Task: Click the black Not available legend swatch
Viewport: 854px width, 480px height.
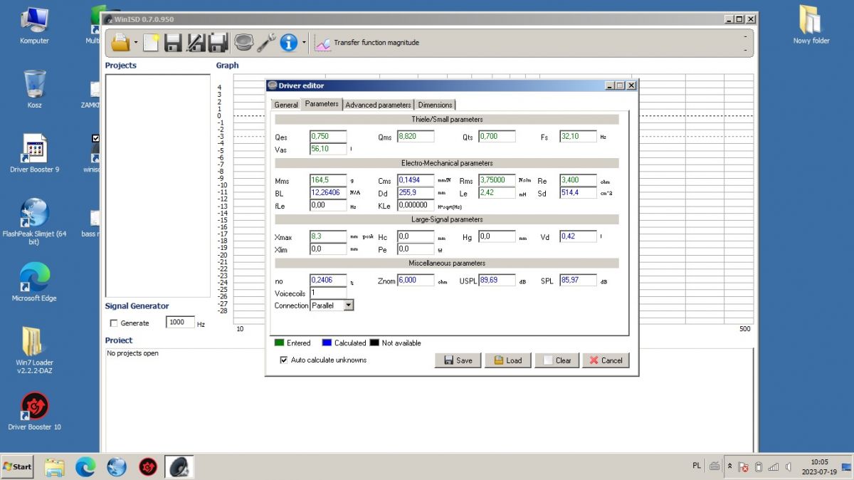Action: coord(374,343)
